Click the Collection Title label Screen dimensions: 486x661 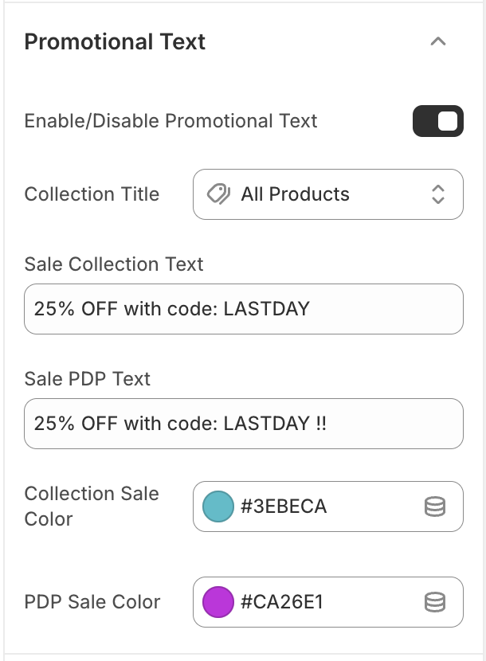(92, 194)
